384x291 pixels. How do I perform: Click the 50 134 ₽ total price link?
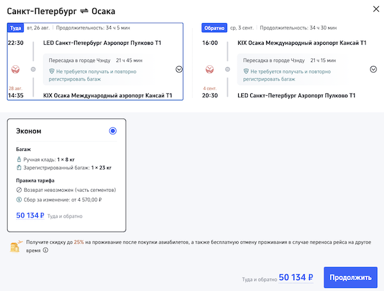pyautogui.click(x=296, y=278)
